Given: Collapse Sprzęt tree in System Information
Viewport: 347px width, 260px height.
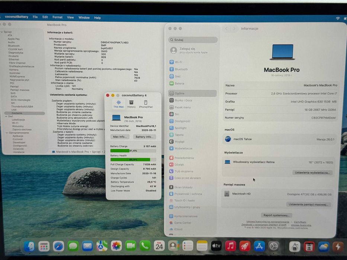Looking at the screenshot, I should tap(2, 32).
